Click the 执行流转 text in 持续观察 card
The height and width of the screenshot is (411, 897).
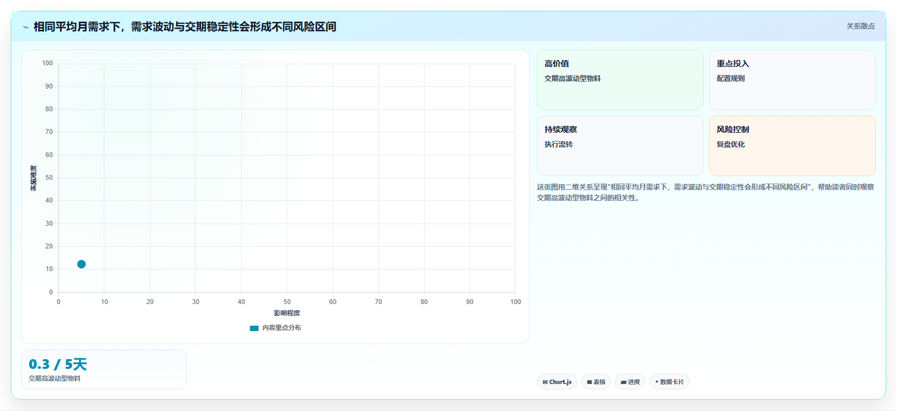click(x=559, y=144)
